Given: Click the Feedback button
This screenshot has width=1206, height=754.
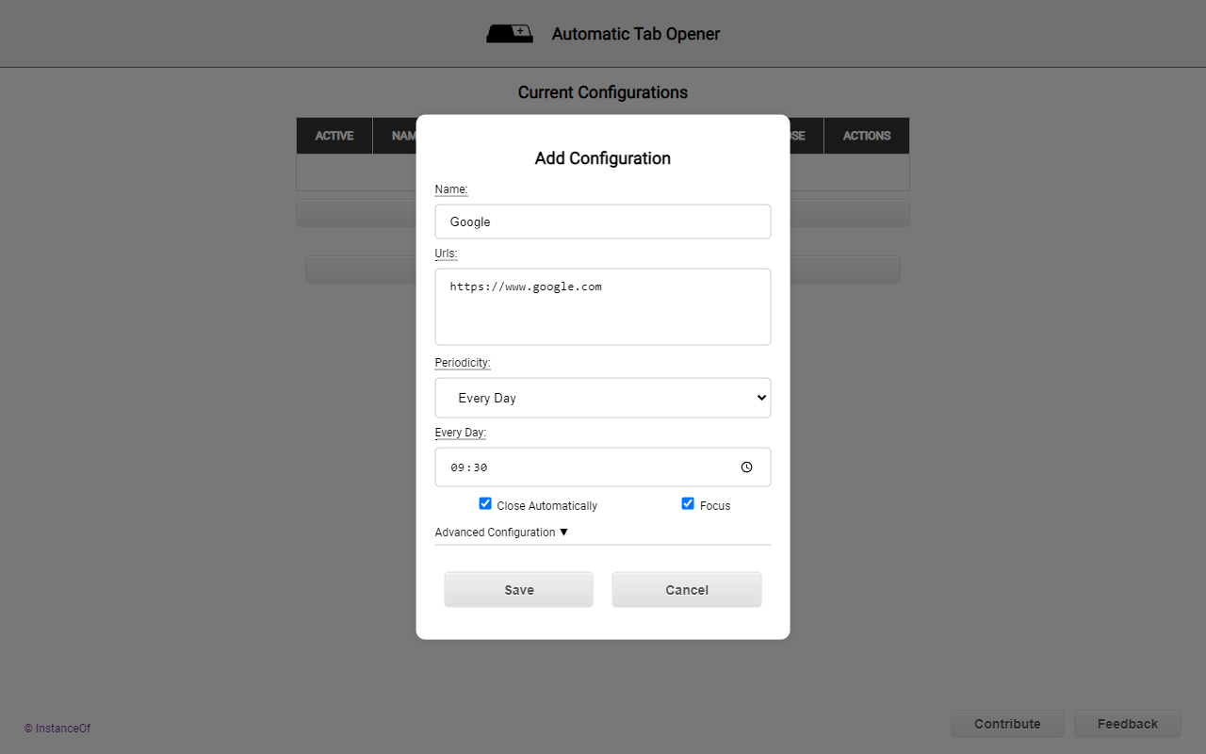Looking at the screenshot, I should click(x=1127, y=724).
